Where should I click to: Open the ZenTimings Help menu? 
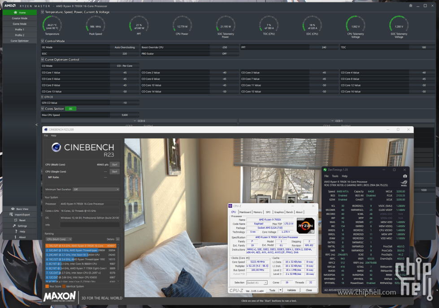345,176
